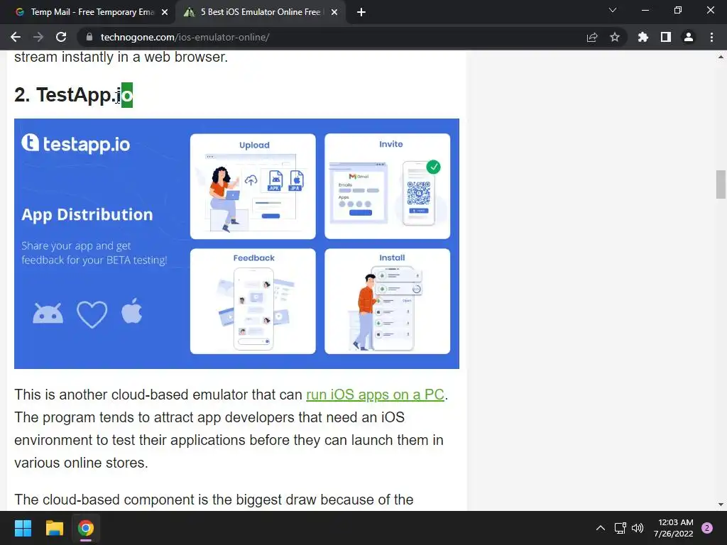Click the Install card in the banner
The image size is (727, 545).
coord(388,301)
